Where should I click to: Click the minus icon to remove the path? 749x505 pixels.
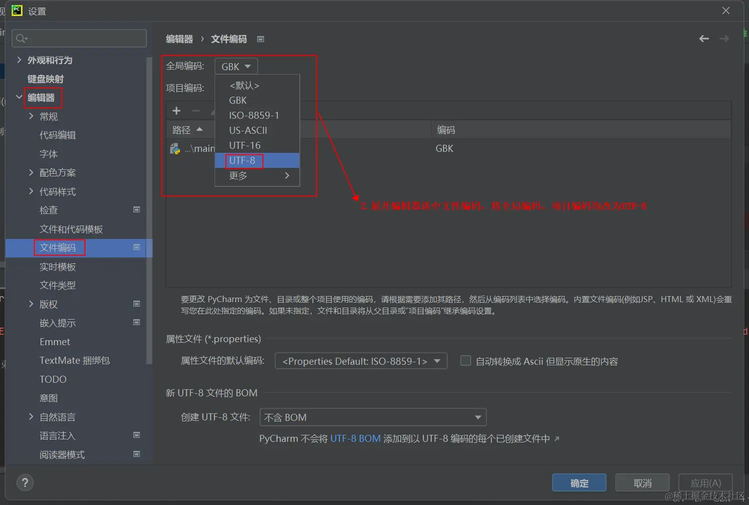pos(196,111)
